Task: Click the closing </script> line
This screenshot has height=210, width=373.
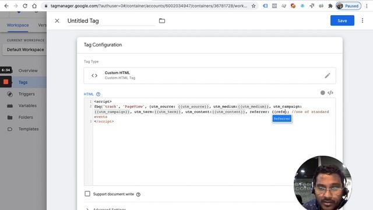Action: coord(104,121)
